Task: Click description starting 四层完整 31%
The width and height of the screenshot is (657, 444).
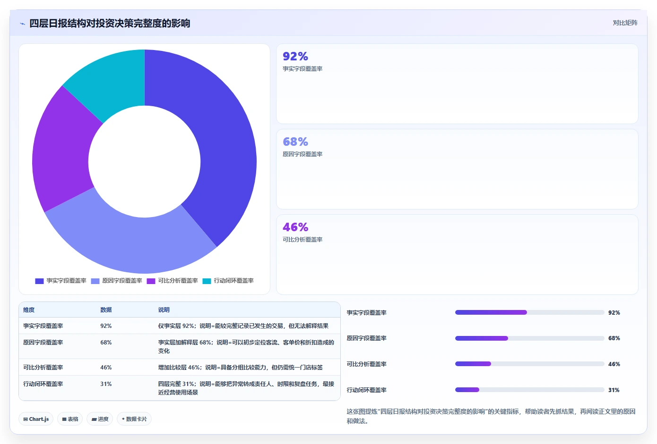Action: pyautogui.click(x=246, y=388)
